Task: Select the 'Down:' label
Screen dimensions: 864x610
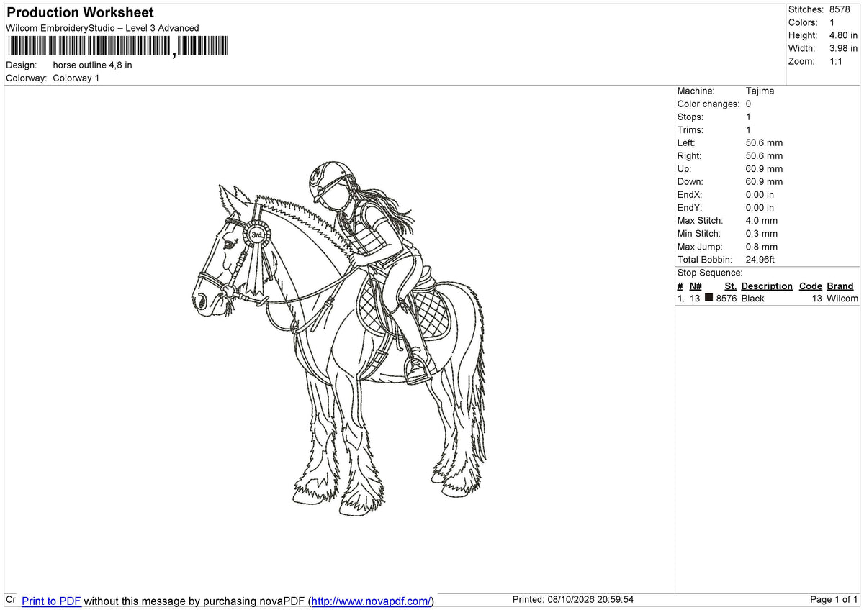Action: (x=690, y=181)
